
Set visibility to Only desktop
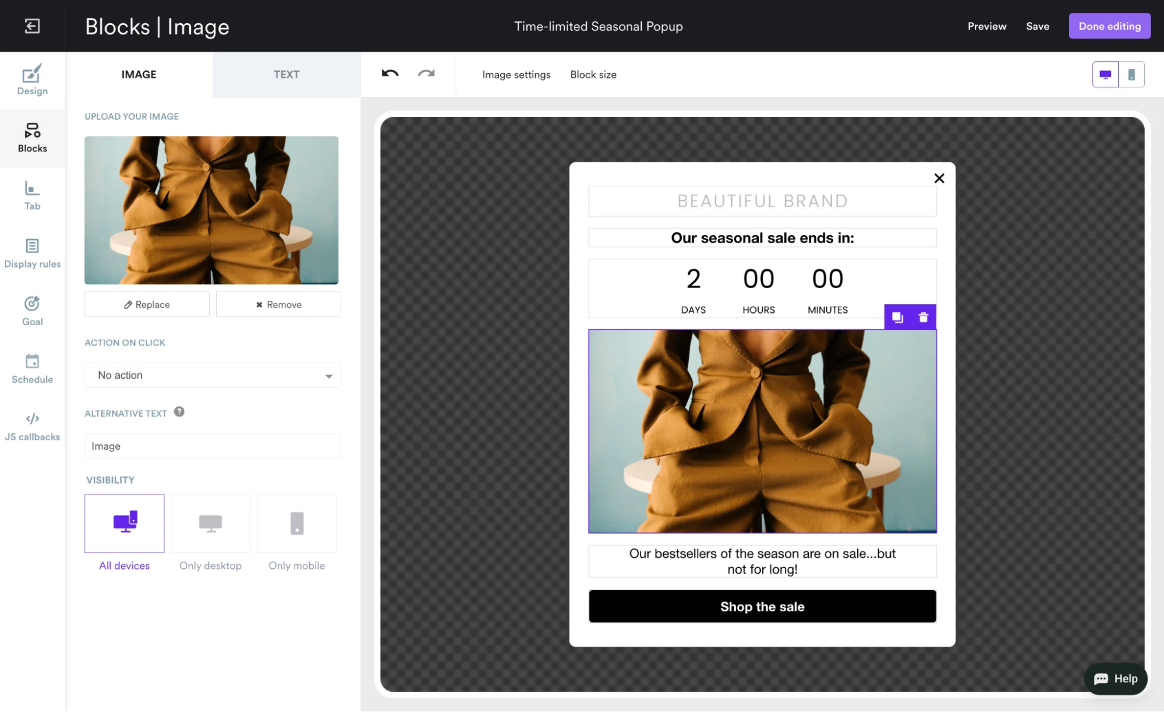click(x=210, y=524)
